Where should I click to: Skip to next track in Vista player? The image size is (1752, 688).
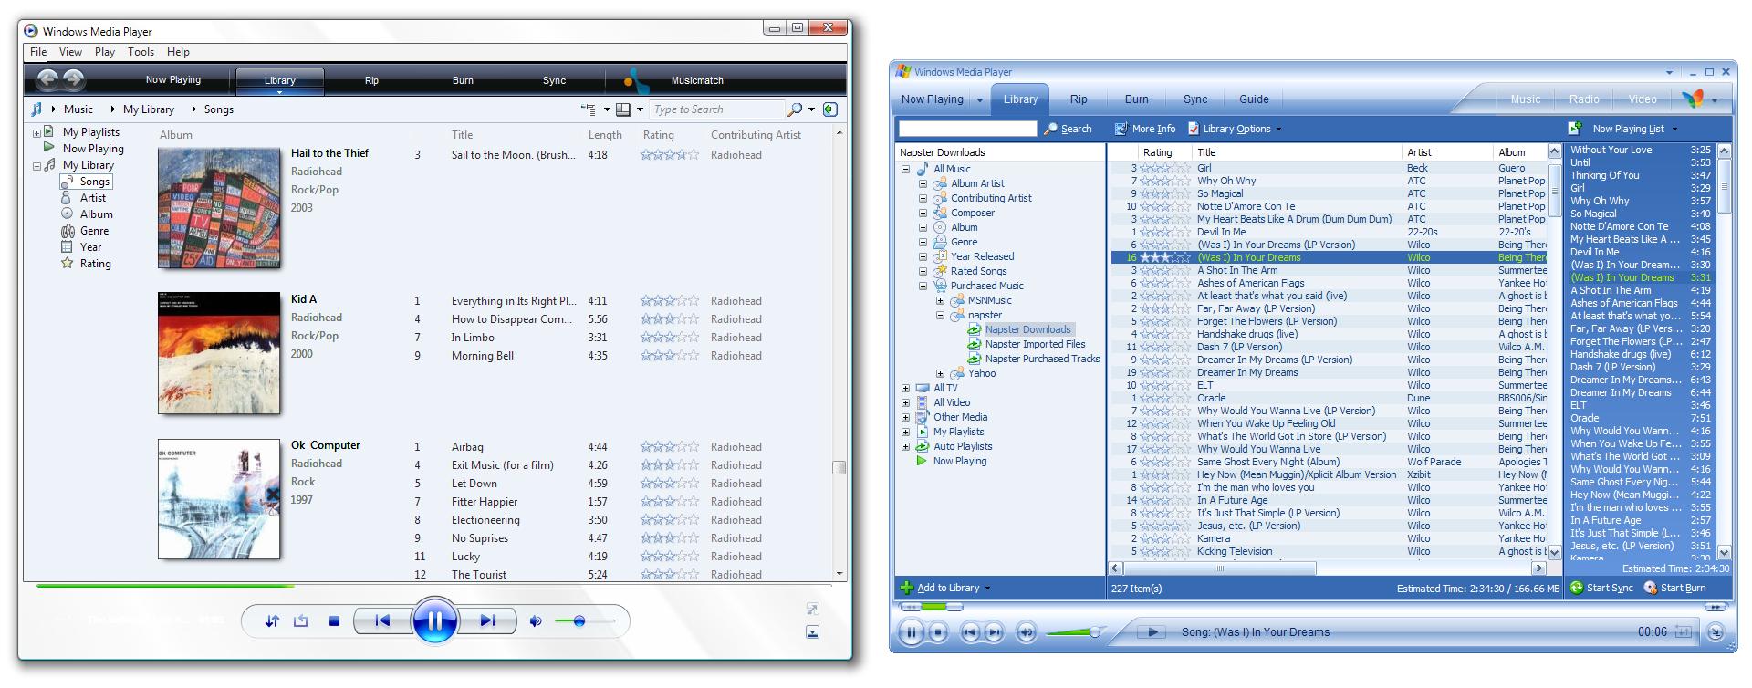(x=487, y=621)
